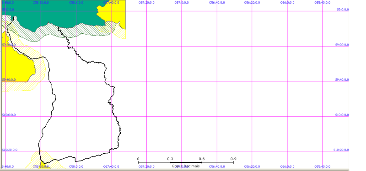Image resolution: width=366 pixels, height=171 pixels.
Task: Click the top O57:20:0.0 longitude label
Action: pyautogui.click(x=146, y=3)
